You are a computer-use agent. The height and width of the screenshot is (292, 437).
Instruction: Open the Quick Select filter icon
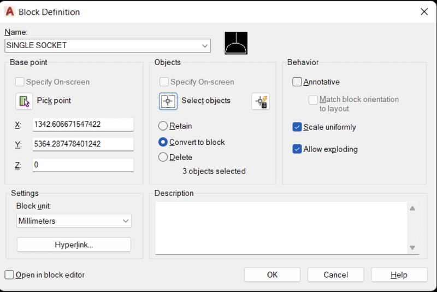[x=261, y=101]
